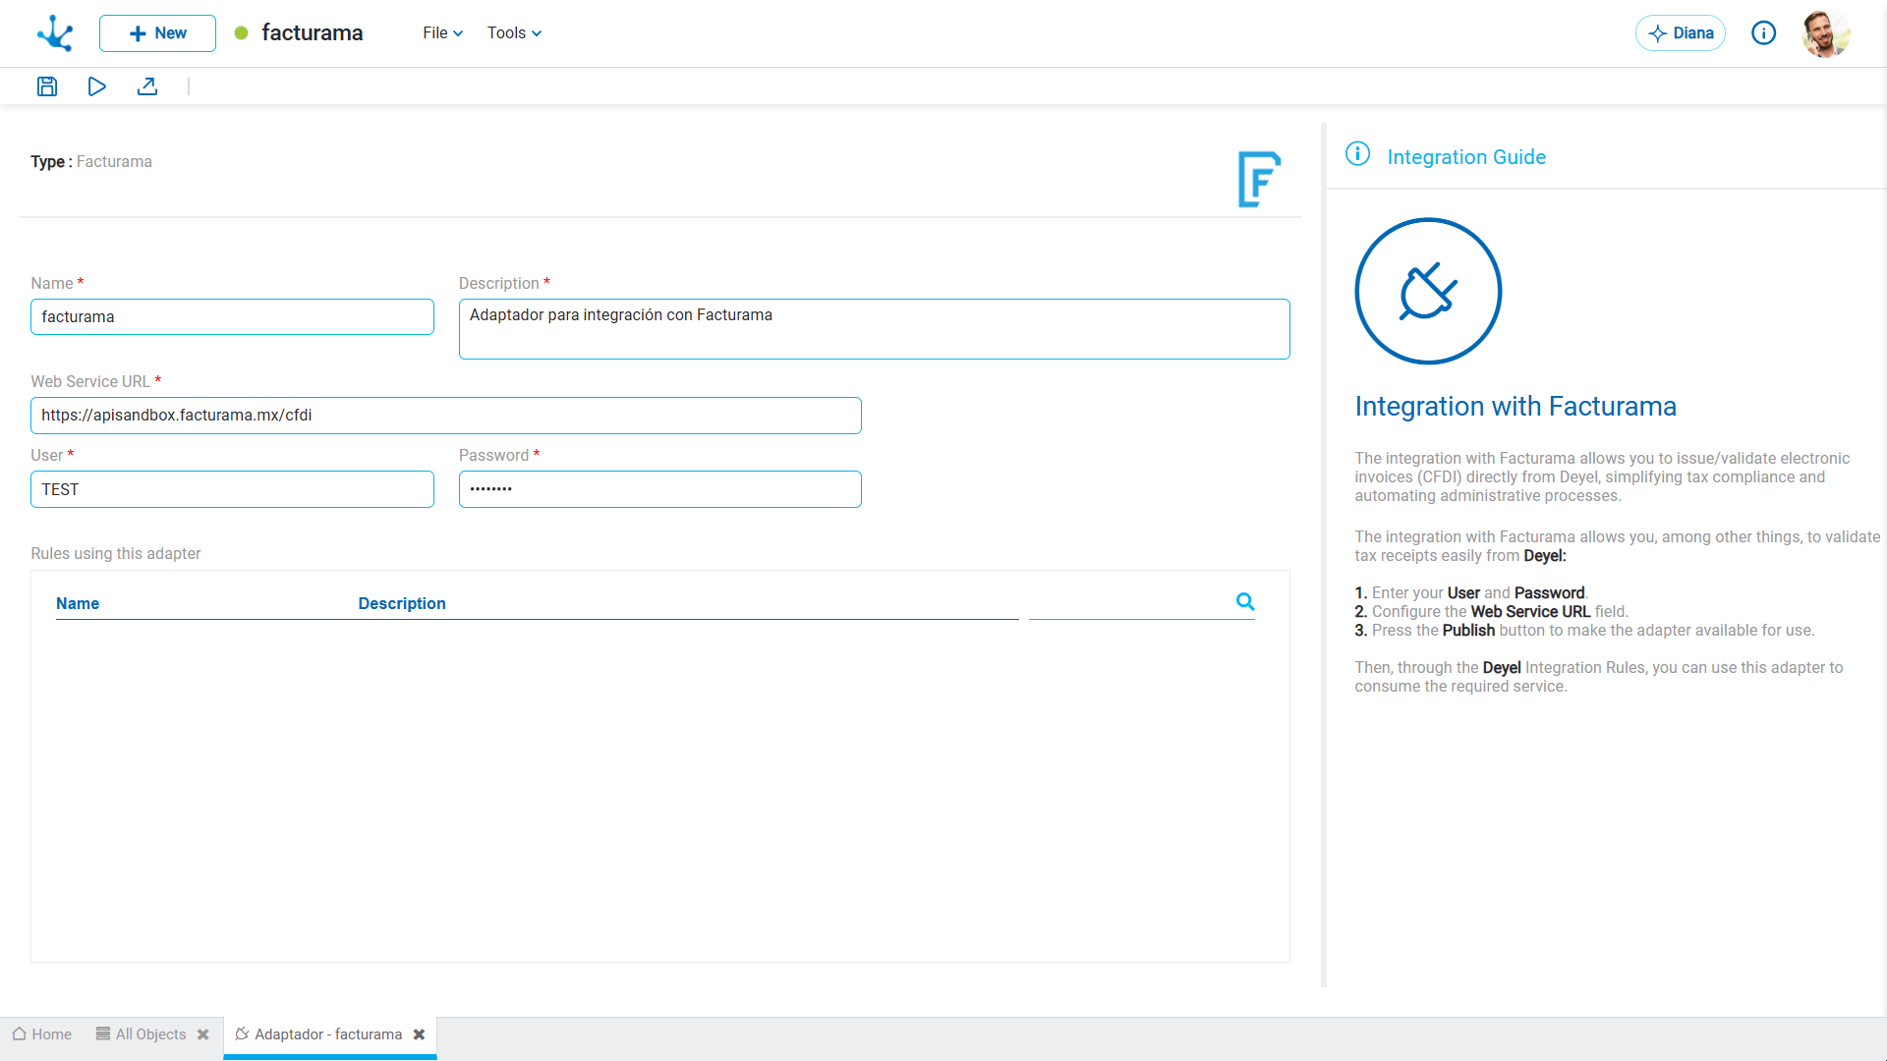Click the New button

[x=157, y=33]
